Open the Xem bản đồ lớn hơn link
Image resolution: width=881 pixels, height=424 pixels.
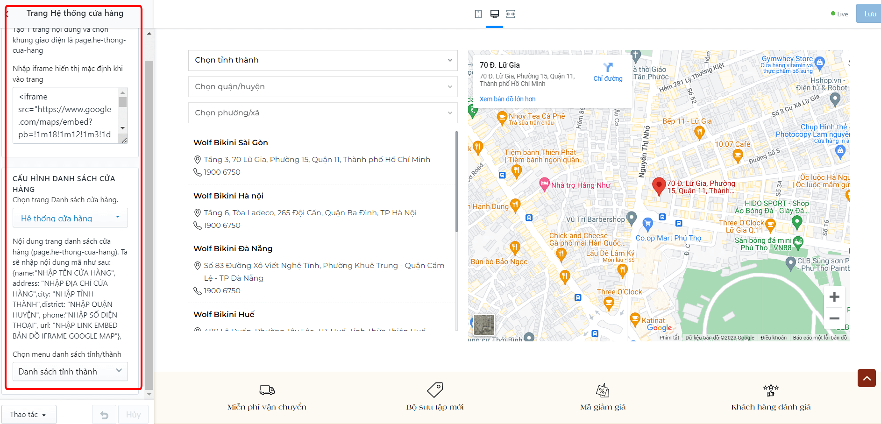[507, 99]
